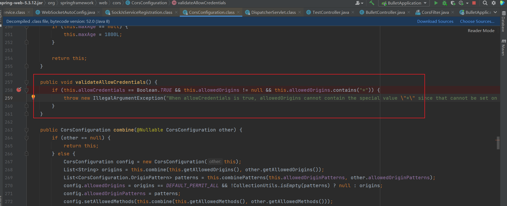Click Download Sources link
Image resolution: width=507 pixels, height=206 pixels.
point(435,21)
